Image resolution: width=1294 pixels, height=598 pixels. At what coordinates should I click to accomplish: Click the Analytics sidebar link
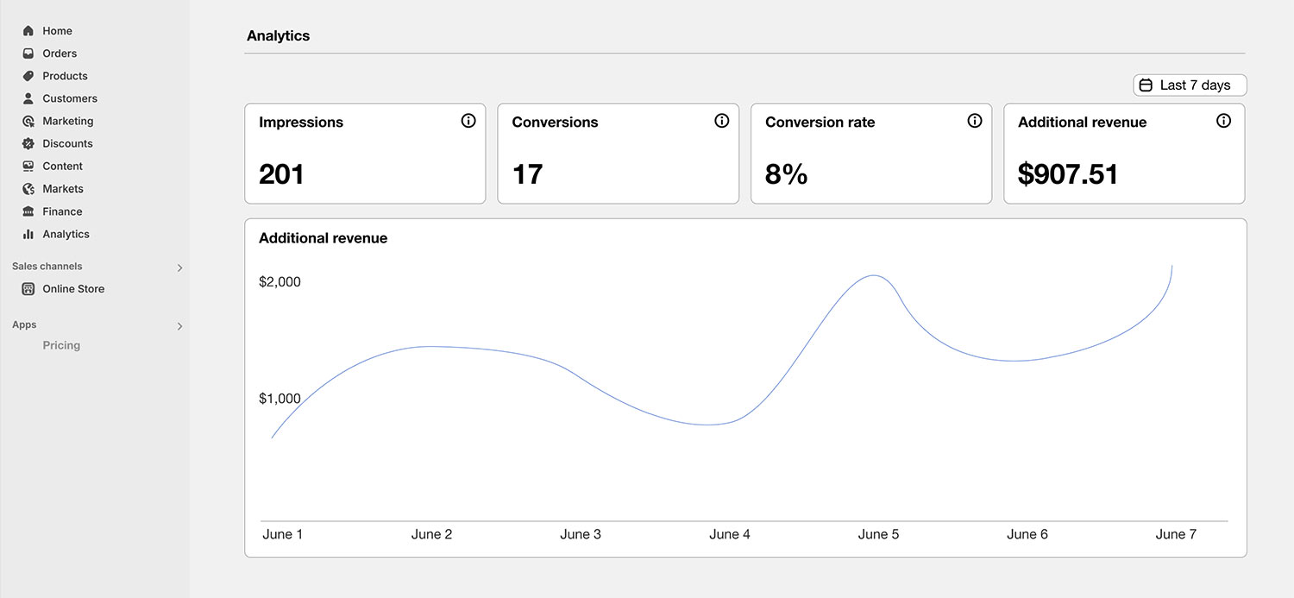[x=66, y=234]
